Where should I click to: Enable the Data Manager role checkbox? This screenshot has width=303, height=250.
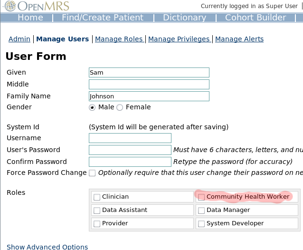[x=201, y=211]
